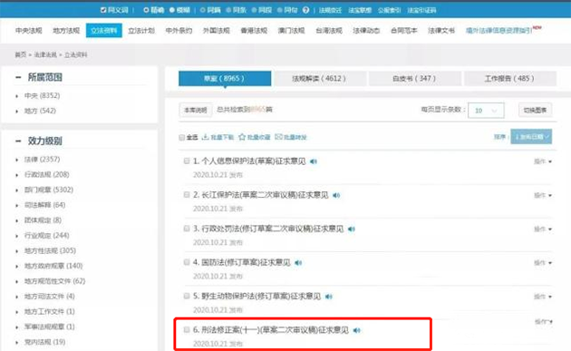571x351 pixels.
Task: Switch to the 工作报告 (485) tab
Action: [x=509, y=78]
